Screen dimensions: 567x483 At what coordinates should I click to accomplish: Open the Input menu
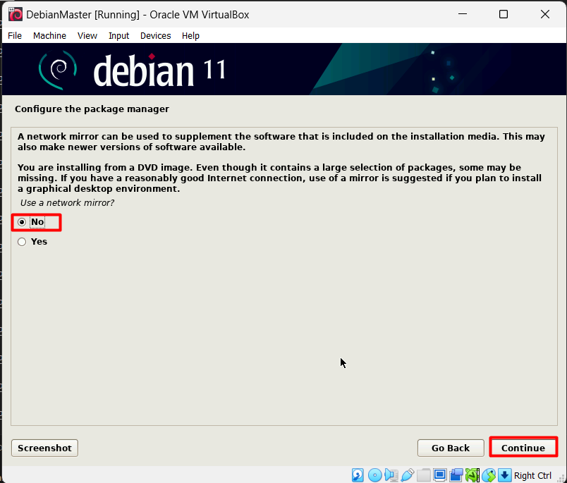click(118, 36)
